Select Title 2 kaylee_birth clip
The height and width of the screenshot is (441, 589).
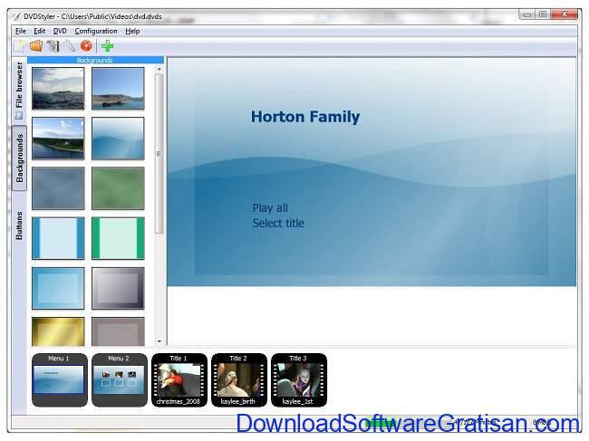(239, 379)
